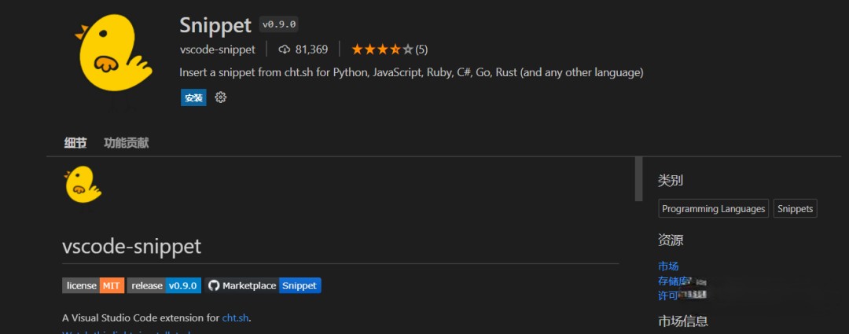Click the readme vertical scrollbar thumb
Screen dimensions: 849x334
[638, 179]
